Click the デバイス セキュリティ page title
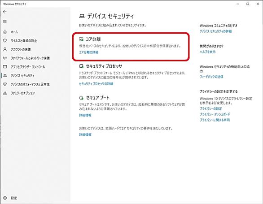This screenshot has height=204, width=263. point(110,16)
